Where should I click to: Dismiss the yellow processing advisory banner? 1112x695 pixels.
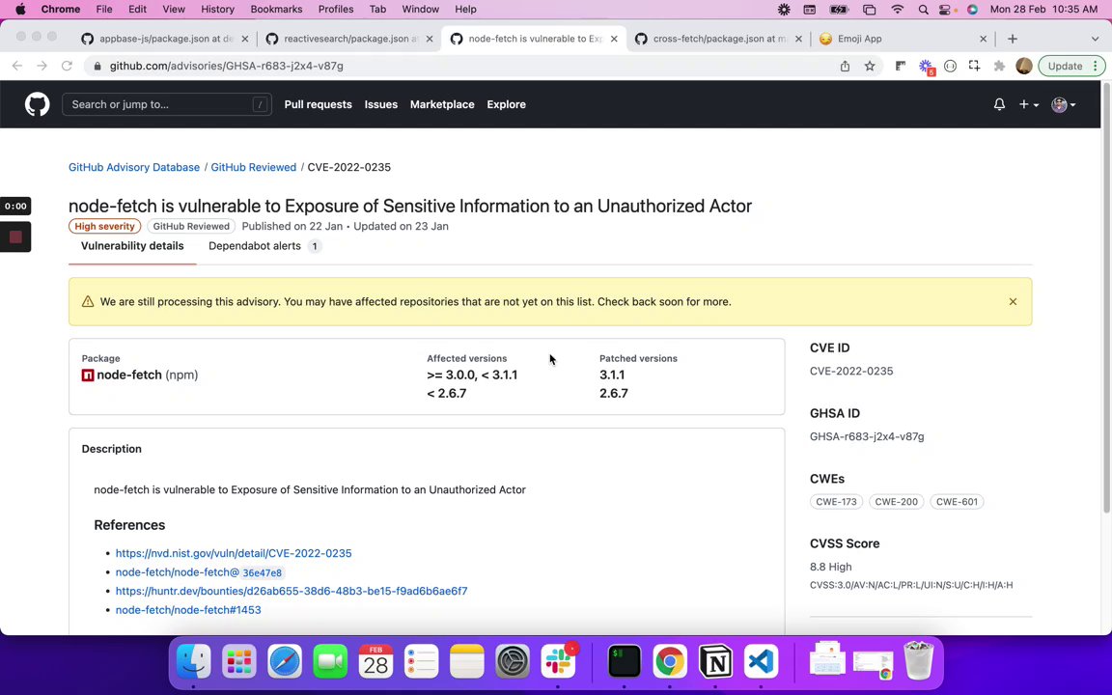[x=1013, y=301]
